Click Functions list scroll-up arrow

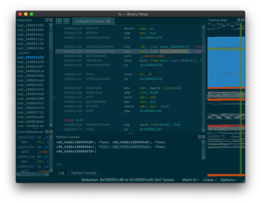pyautogui.click(x=51, y=25)
